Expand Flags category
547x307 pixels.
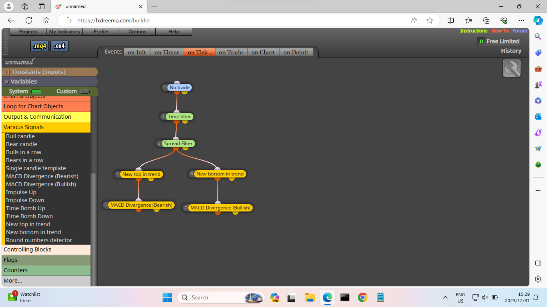click(46, 260)
